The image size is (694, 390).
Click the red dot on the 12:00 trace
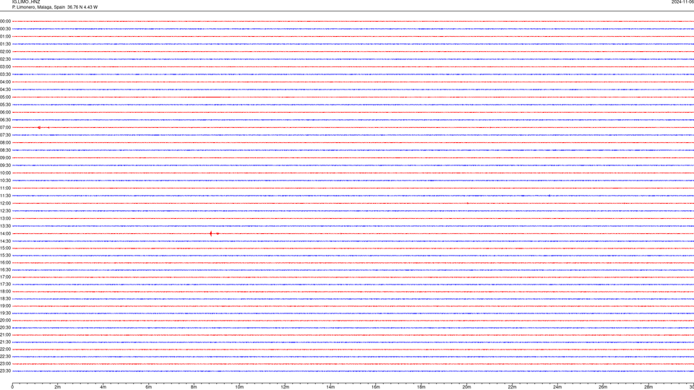[468, 204]
